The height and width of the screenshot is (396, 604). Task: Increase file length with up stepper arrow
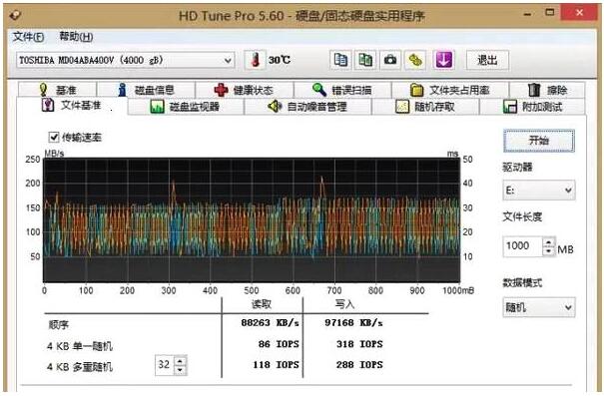pos(548,242)
